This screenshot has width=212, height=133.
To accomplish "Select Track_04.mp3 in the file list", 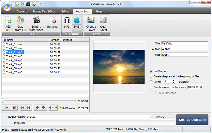I will tap(14, 60).
